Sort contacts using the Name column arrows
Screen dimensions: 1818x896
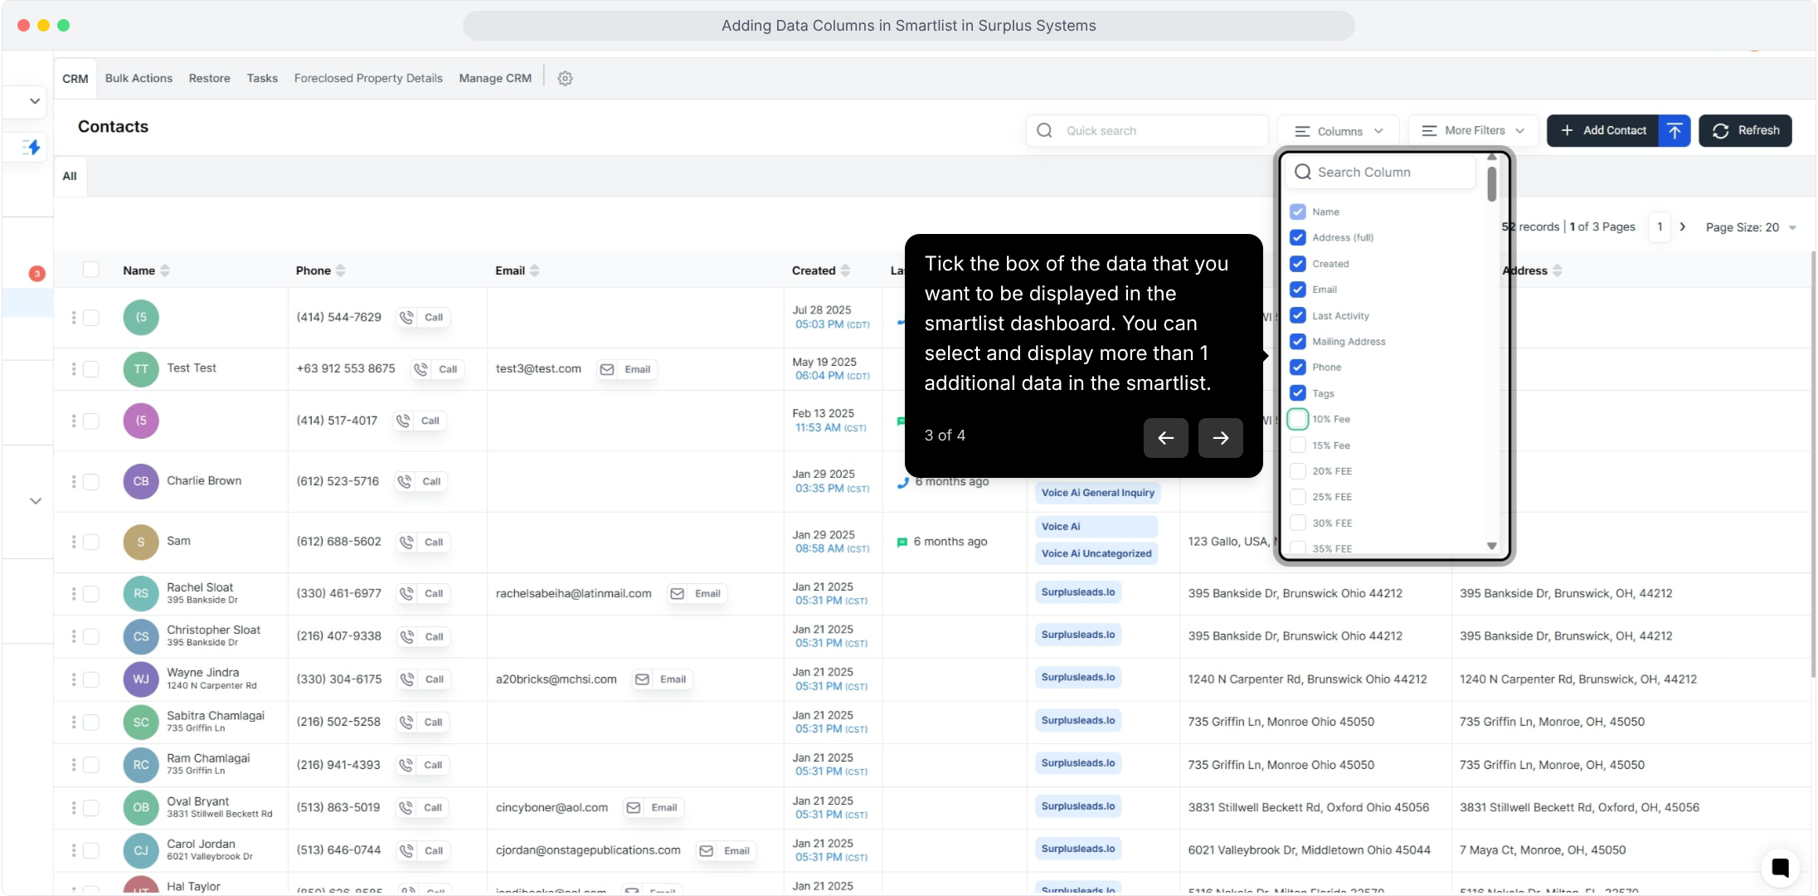[165, 270]
